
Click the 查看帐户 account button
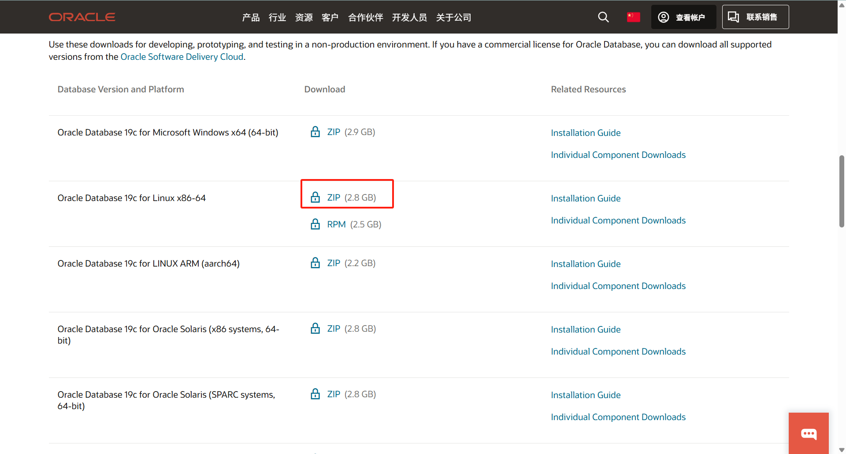click(x=683, y=17)
